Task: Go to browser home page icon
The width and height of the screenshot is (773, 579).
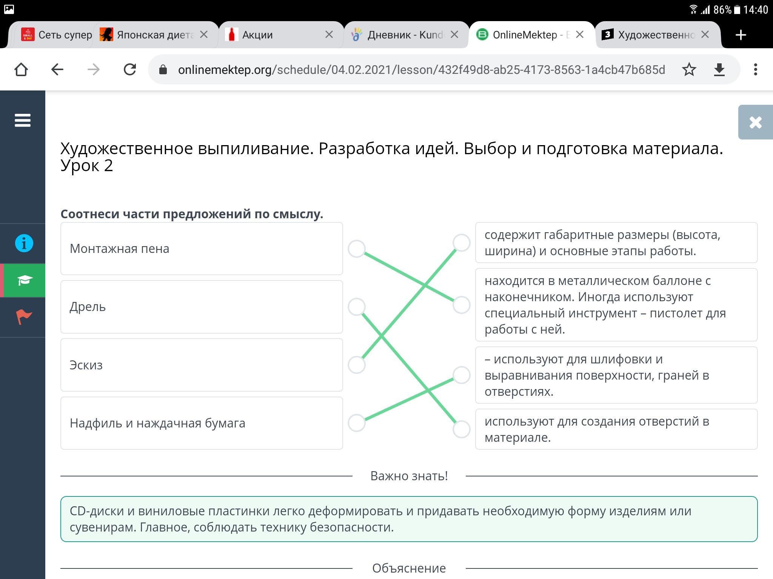Action: click(21, 69)
